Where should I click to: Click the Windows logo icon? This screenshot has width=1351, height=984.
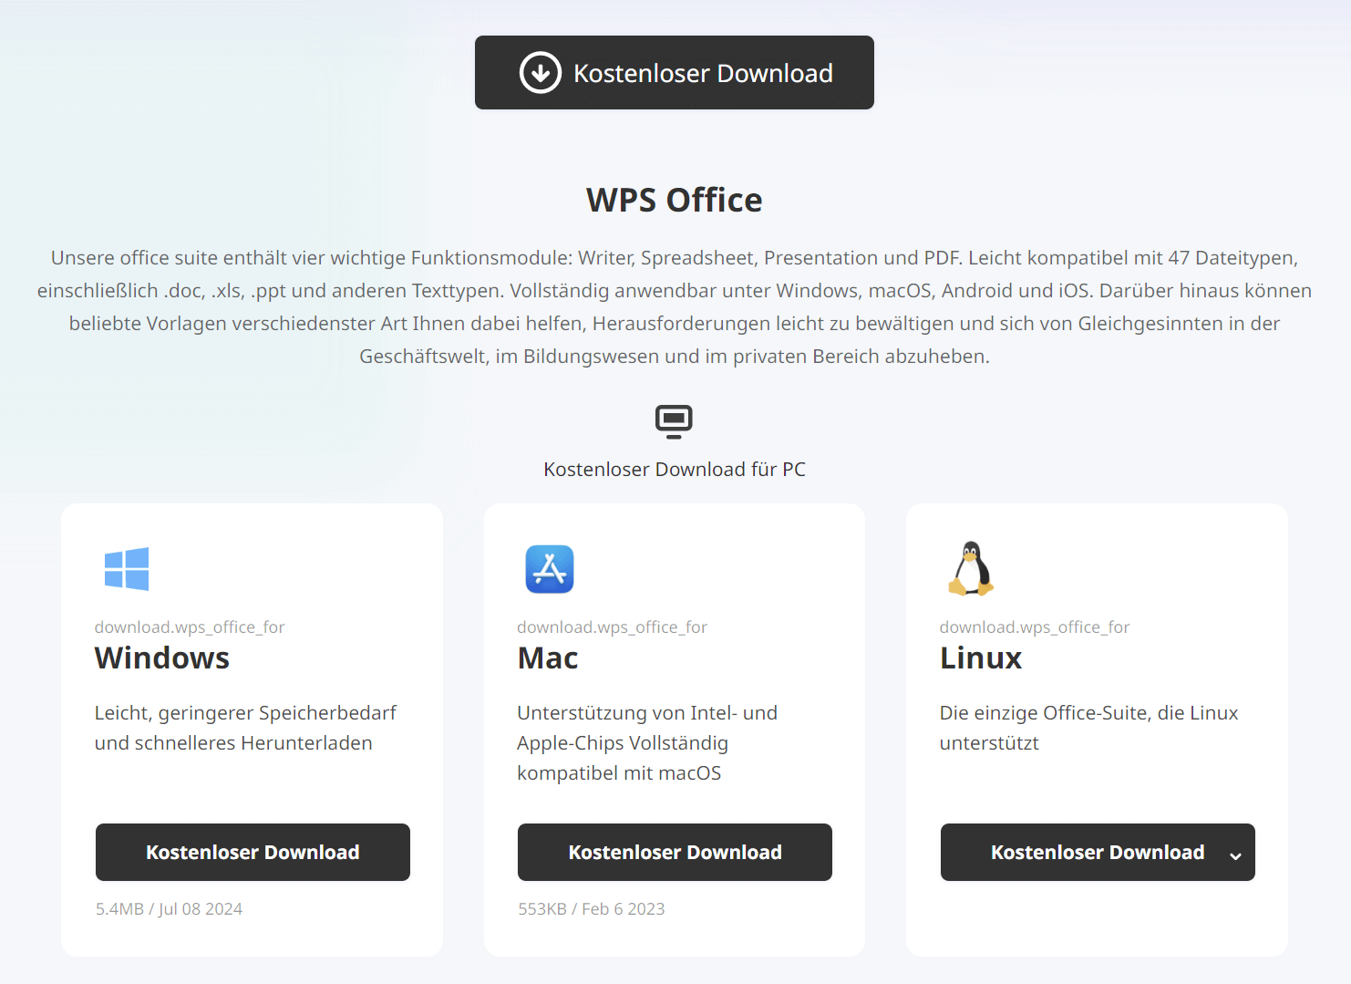tap(127, 569)
